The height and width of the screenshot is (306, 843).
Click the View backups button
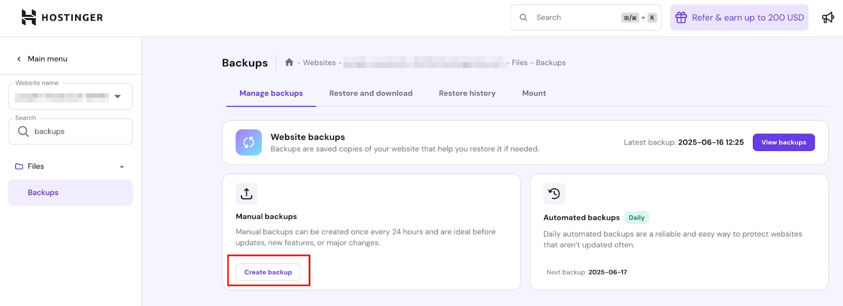783,142
